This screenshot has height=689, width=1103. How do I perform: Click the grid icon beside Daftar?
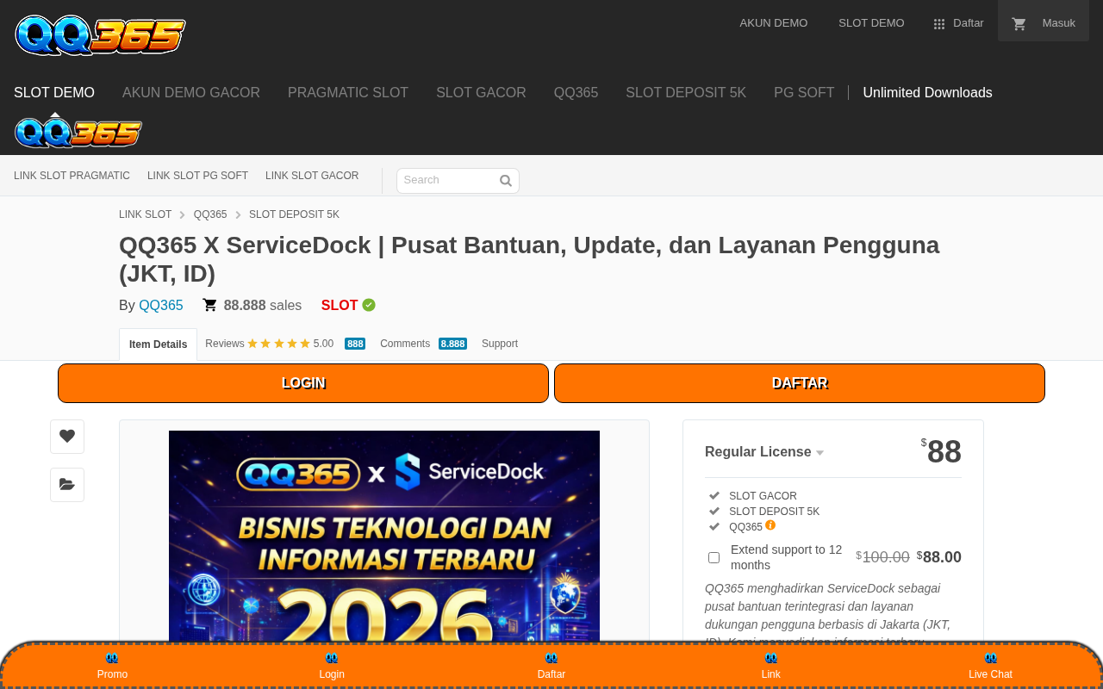pos(939,24)
